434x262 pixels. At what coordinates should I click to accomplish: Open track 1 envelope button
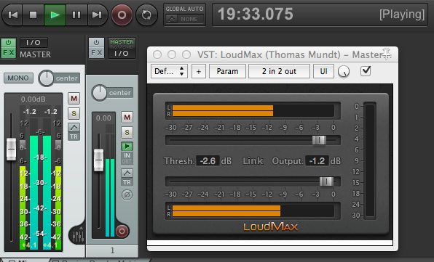pyautogui.click(x=127, y=173)
